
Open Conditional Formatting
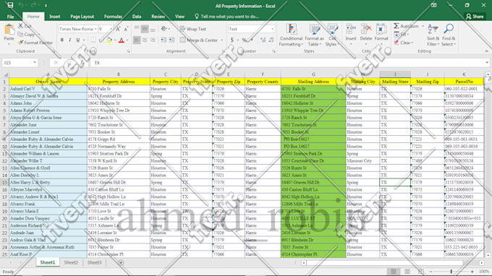click(291, 35)
